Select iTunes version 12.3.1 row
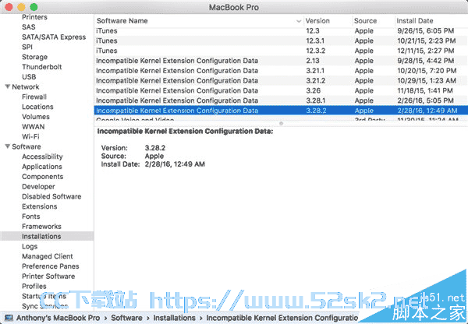Image resolution: width=468 pixels, height=324 pixels. point(281,40)
